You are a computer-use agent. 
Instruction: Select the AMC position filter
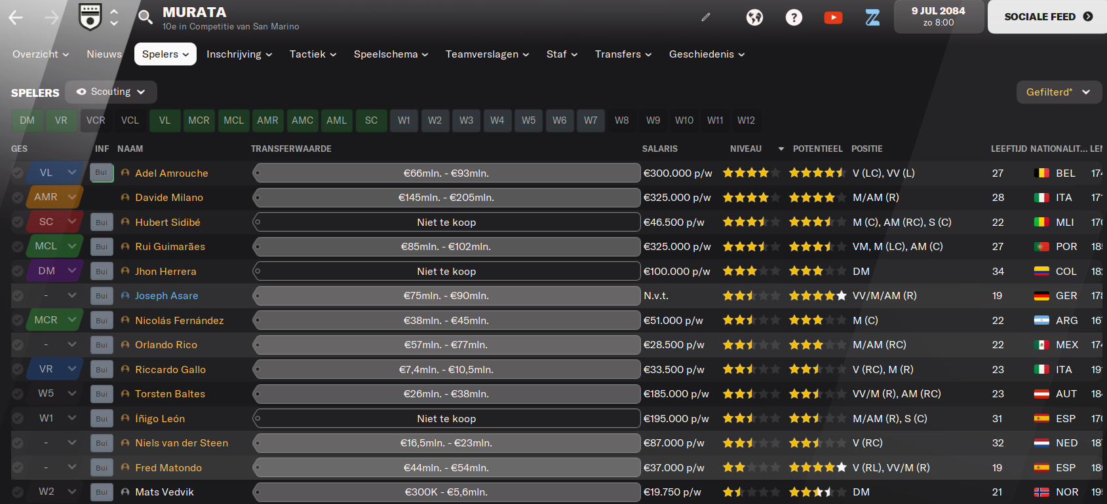[302, 120]
